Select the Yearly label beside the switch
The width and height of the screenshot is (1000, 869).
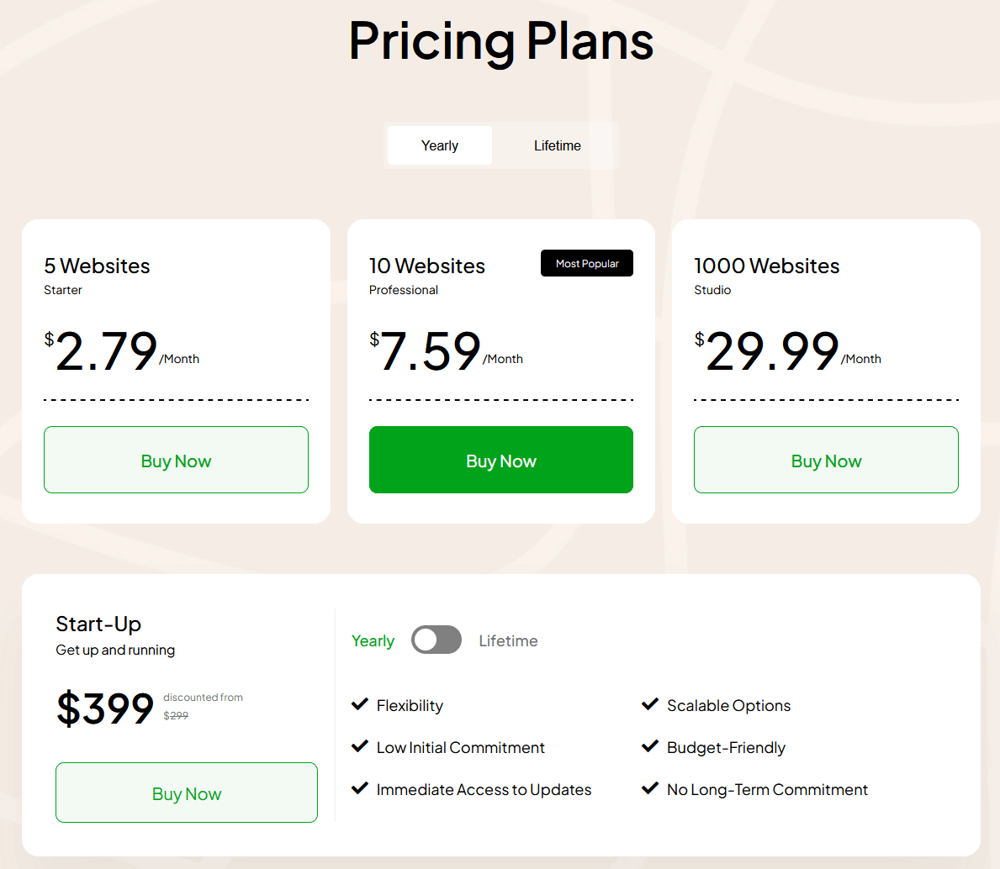pyautogui.click(x=373, y=641)
